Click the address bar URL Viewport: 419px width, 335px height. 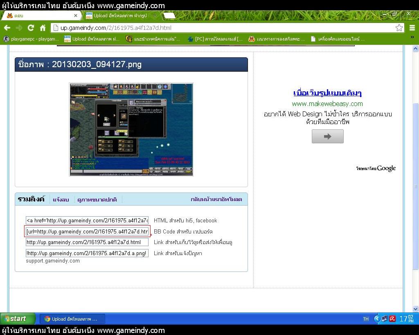[x=116, y=28]
